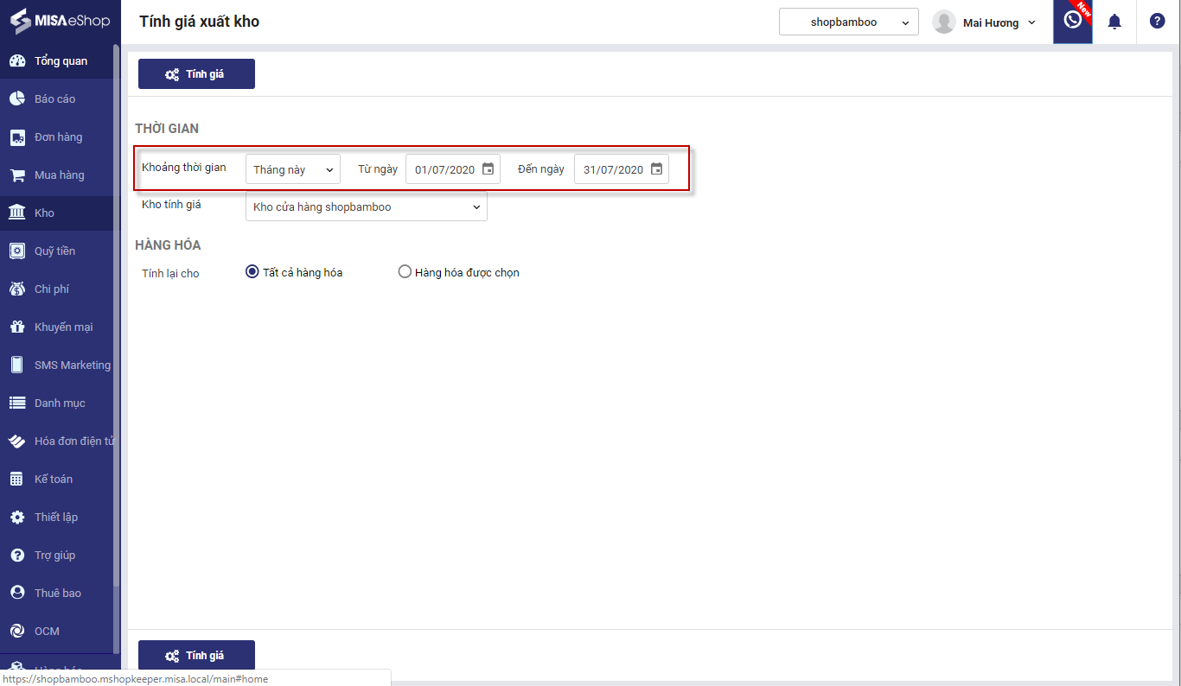Click the Kho tính giá label

point(171,205)
